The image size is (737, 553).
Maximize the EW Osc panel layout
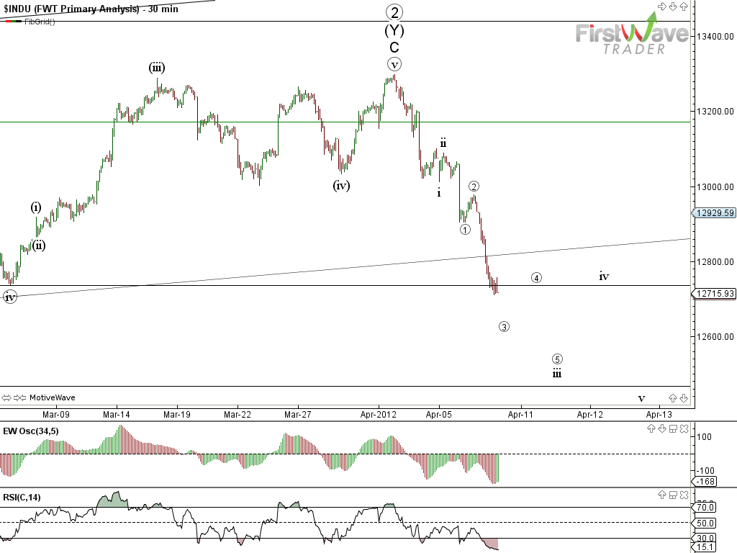(x=672, y=429)
